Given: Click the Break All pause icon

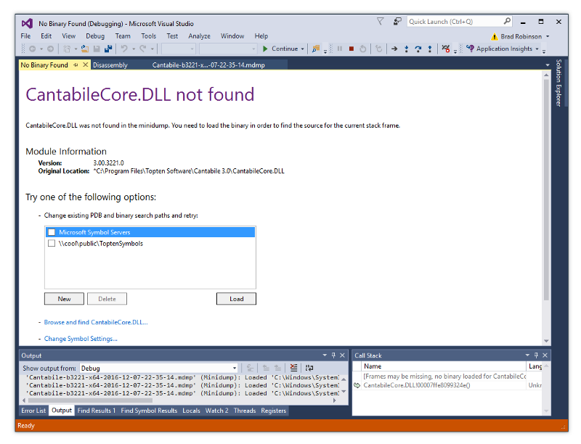Looking at the screenshot, I should [x=340, y=49].
